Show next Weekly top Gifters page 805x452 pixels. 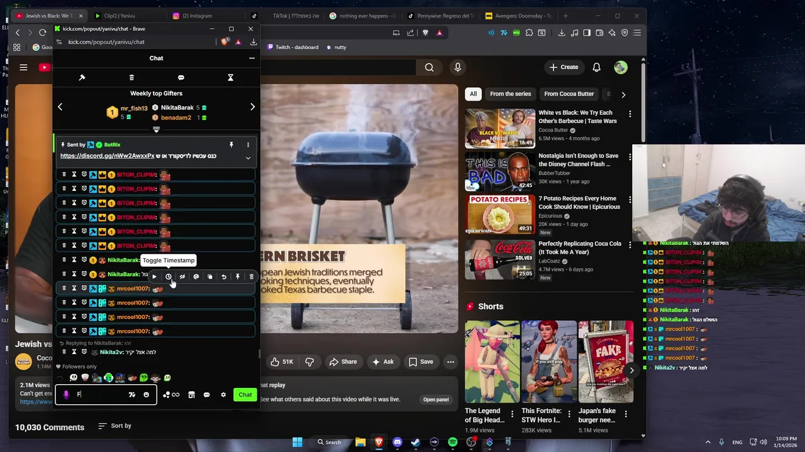252,107
